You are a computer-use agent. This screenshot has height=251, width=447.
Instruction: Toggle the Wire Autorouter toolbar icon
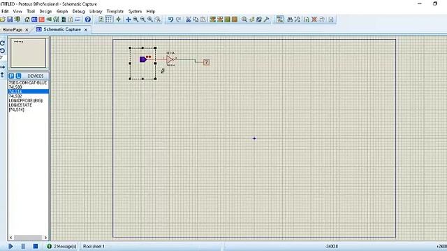(x=279, y=20)
